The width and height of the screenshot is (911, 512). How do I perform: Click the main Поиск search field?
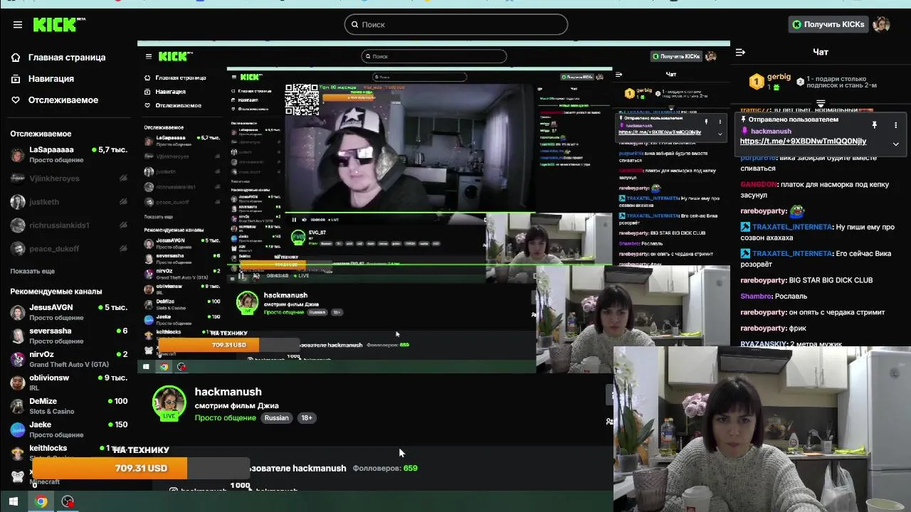(456, 24)
